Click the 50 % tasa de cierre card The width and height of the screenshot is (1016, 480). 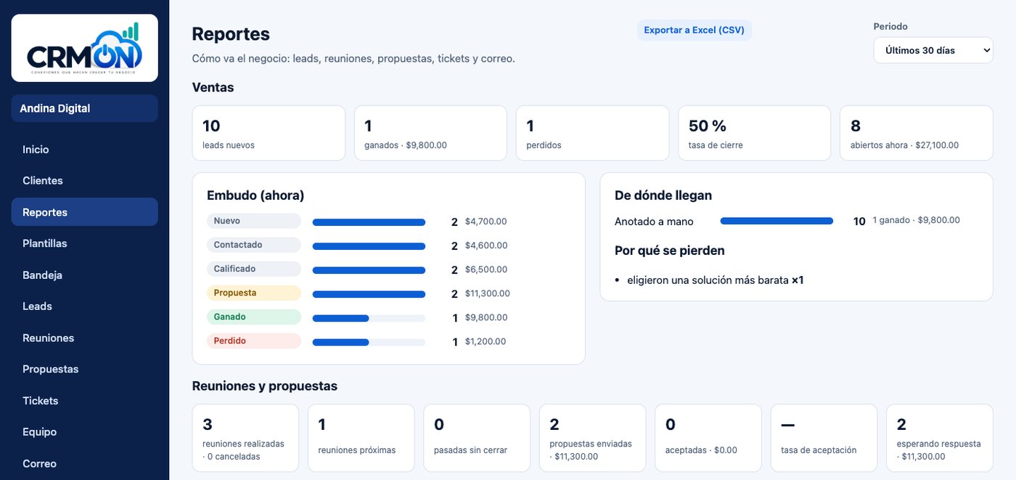click(755, 133)
